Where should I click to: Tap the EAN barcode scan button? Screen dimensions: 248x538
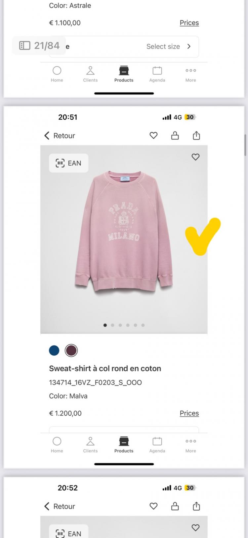[x=68, y=163]
